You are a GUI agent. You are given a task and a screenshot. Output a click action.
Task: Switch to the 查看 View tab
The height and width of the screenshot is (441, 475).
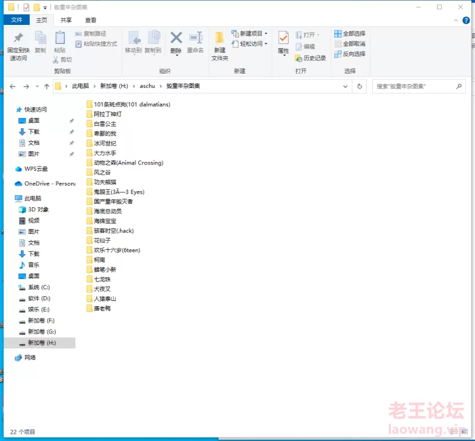[x=91, y=20]
